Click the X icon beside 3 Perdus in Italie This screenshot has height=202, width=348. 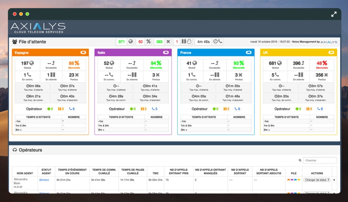(158, 75)
